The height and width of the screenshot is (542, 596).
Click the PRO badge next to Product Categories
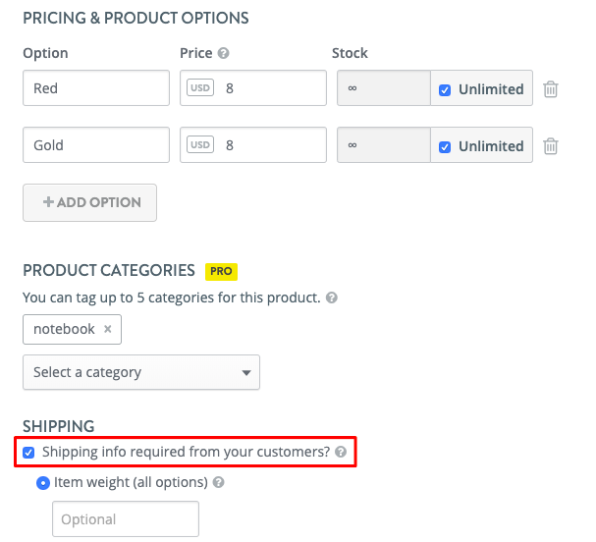[221, 271]
